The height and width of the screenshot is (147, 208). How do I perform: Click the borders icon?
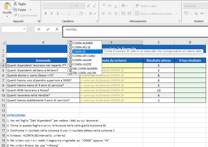coord(69,13)
